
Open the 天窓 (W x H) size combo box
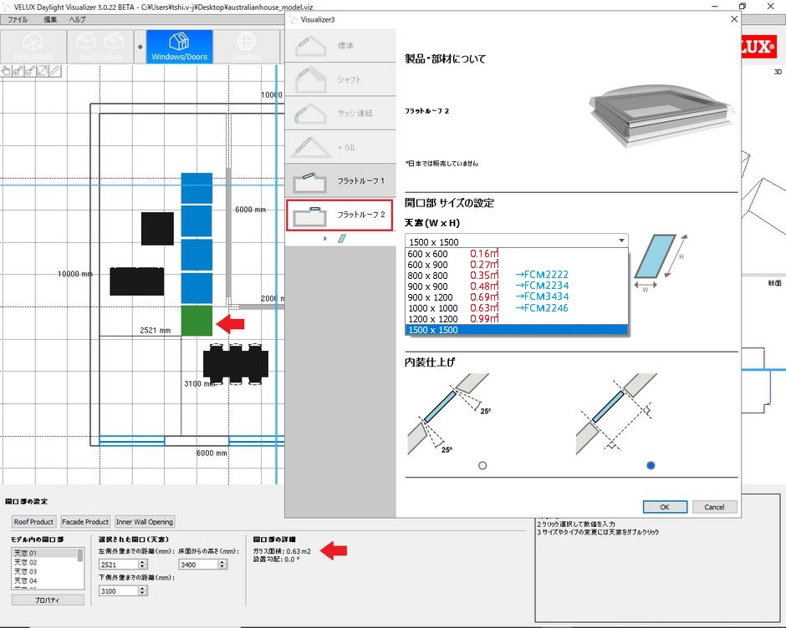(516, 241)
